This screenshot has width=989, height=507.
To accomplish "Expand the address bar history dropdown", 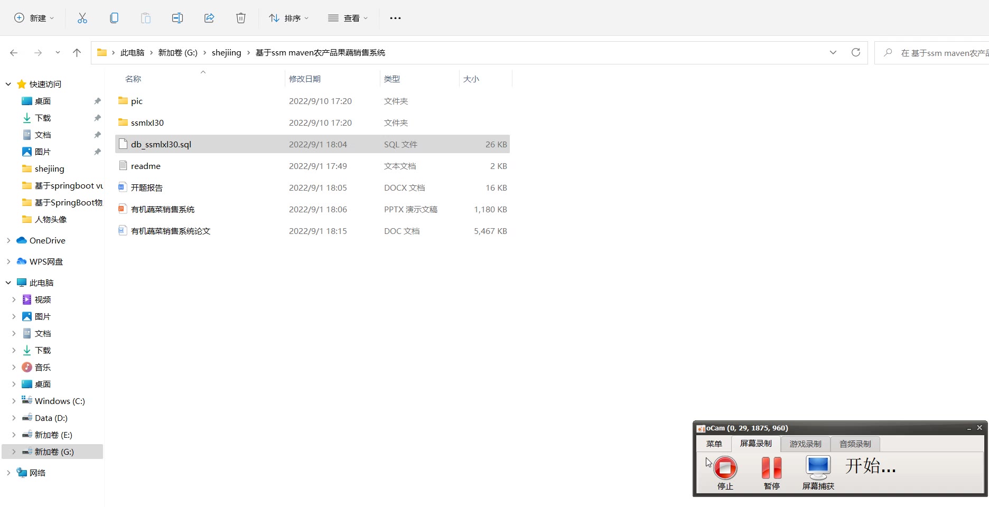I will [x=833, y=52].
